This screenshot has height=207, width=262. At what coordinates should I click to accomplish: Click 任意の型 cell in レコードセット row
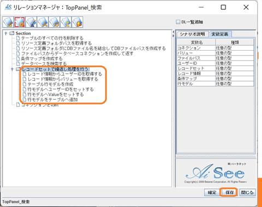pos(235,68)
